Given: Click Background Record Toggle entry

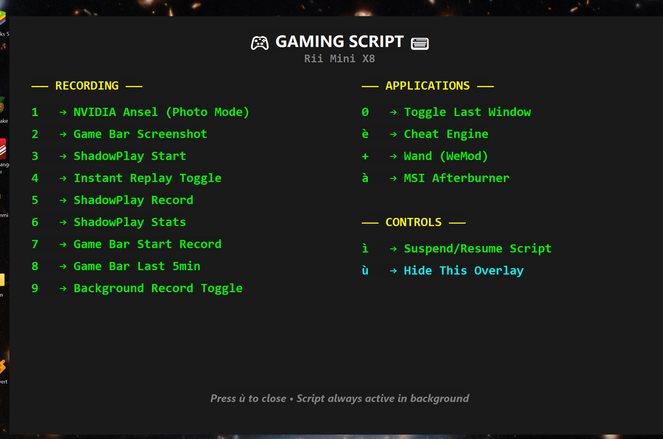Looking at the screenshot, I should [x=158, y=288].
